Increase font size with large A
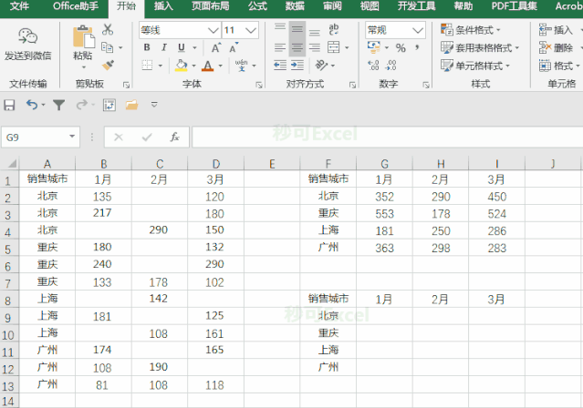 point(216,48)
